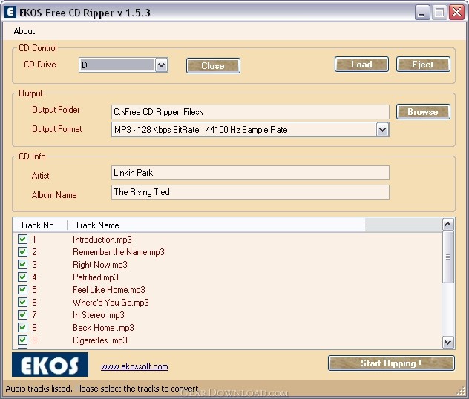
Task: Click the EKOS logo banner
Action: [x=50, y=365]
